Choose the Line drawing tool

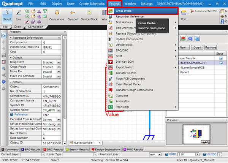(x=19, y=16)
